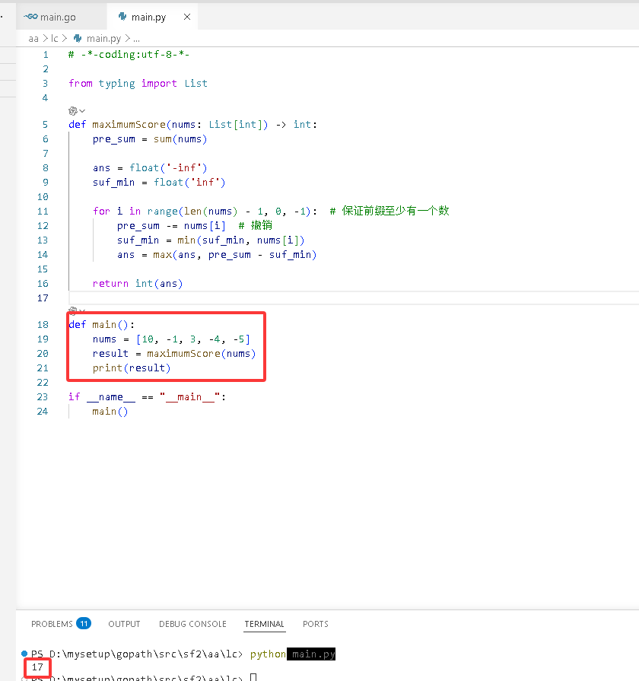
Task: Click 'from typing import List' import line
Action: click(138, 84)
